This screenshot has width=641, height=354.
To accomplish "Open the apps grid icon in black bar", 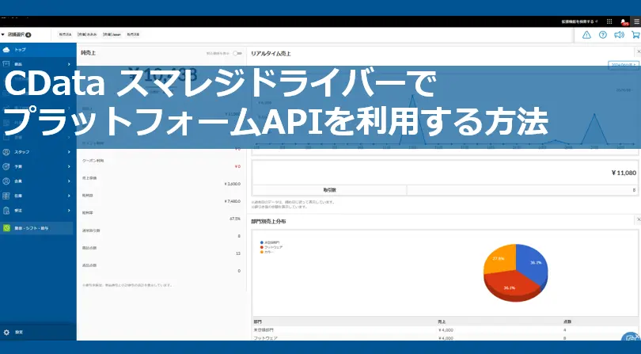I will pyautogui.click(x=609, y=21).
